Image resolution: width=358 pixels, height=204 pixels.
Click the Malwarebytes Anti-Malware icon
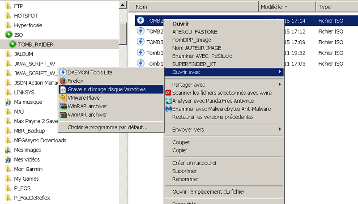[169, 109]
